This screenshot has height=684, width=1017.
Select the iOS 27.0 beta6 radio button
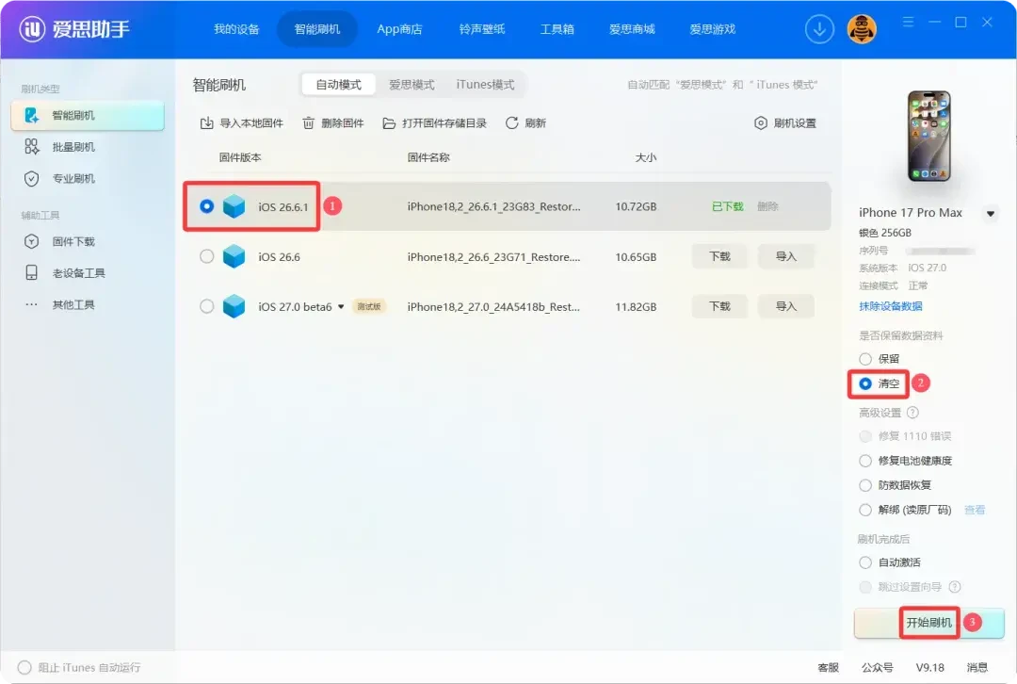207,306
